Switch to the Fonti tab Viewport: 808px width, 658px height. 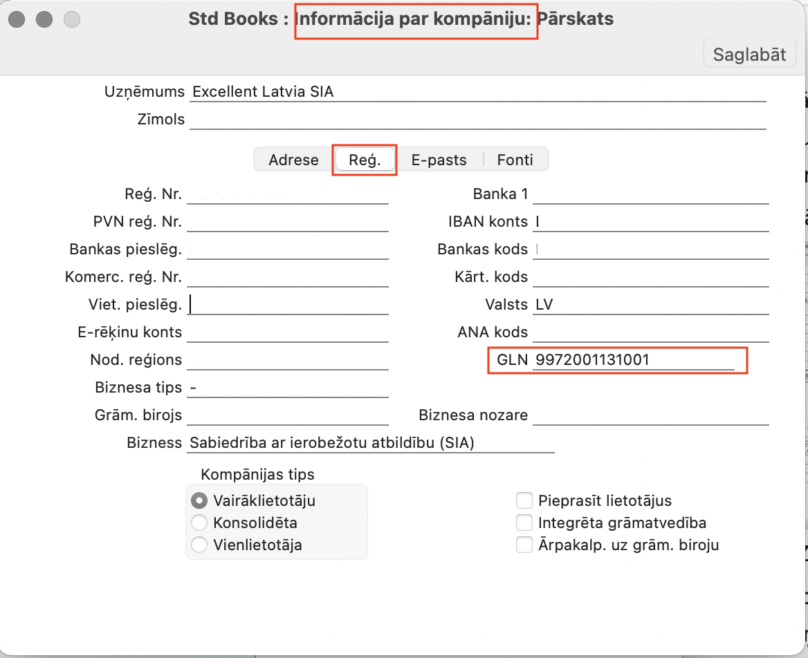pyautogui.click(x=515, y=160)
